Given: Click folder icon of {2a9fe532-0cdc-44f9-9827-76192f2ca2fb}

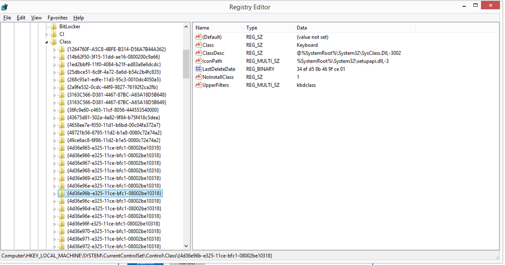Looking at the screenshot, I should (62, 87).
